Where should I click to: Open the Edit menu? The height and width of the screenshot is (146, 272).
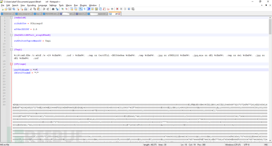click(x=8, y=6)
